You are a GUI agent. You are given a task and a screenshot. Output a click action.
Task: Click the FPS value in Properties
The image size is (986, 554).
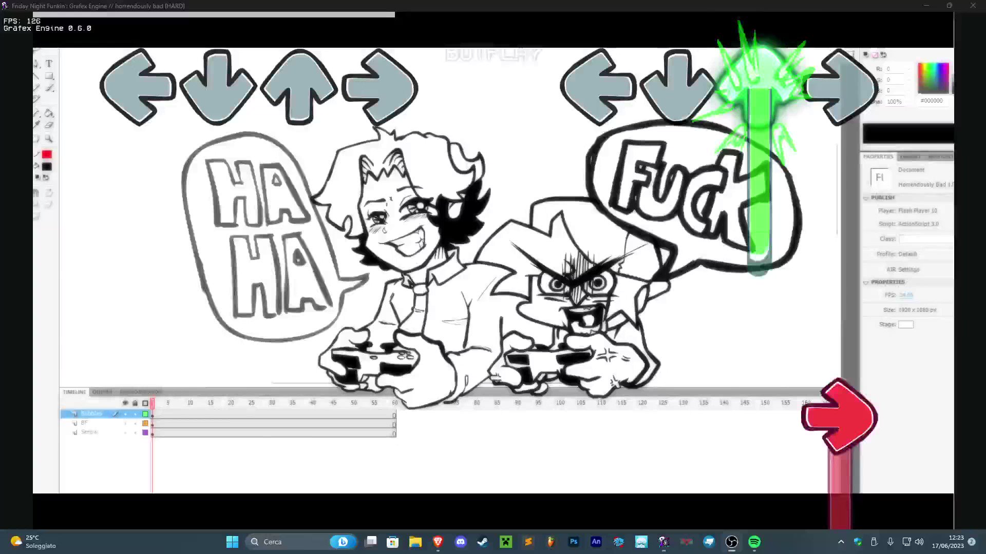[x=906, y=295]
